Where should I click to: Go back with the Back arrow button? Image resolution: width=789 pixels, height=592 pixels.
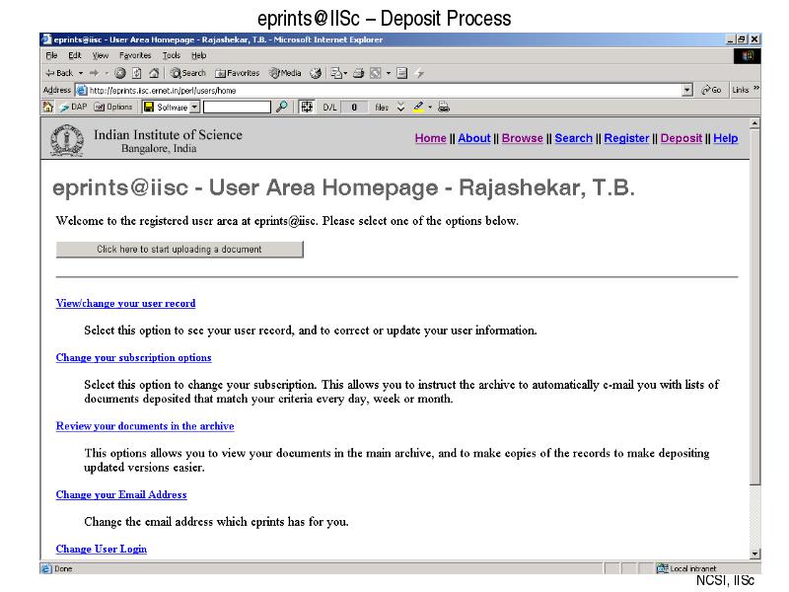(x=59, y=73)
